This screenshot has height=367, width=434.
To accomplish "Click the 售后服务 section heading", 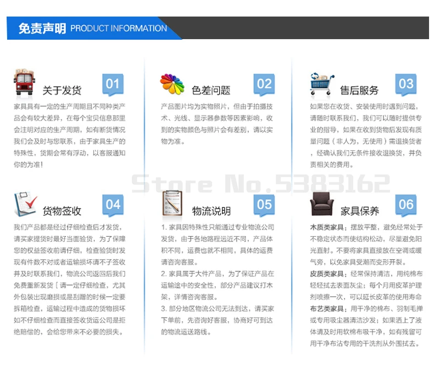I will [359, 90].
